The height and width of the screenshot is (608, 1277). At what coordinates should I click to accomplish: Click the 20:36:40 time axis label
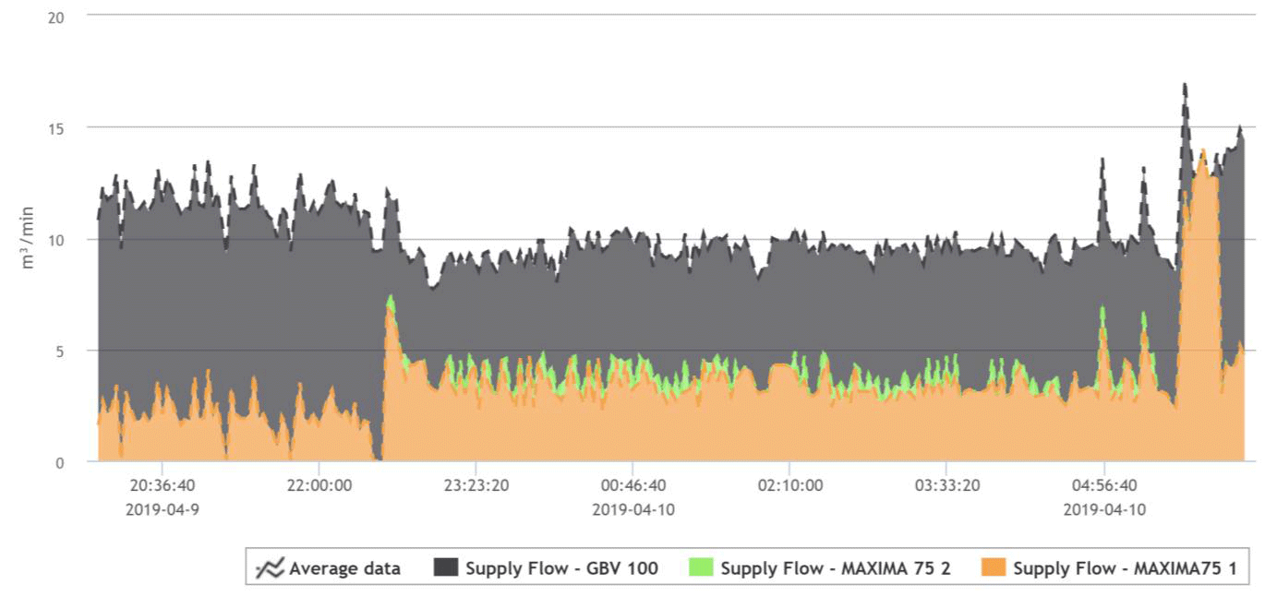pos(162,484)
